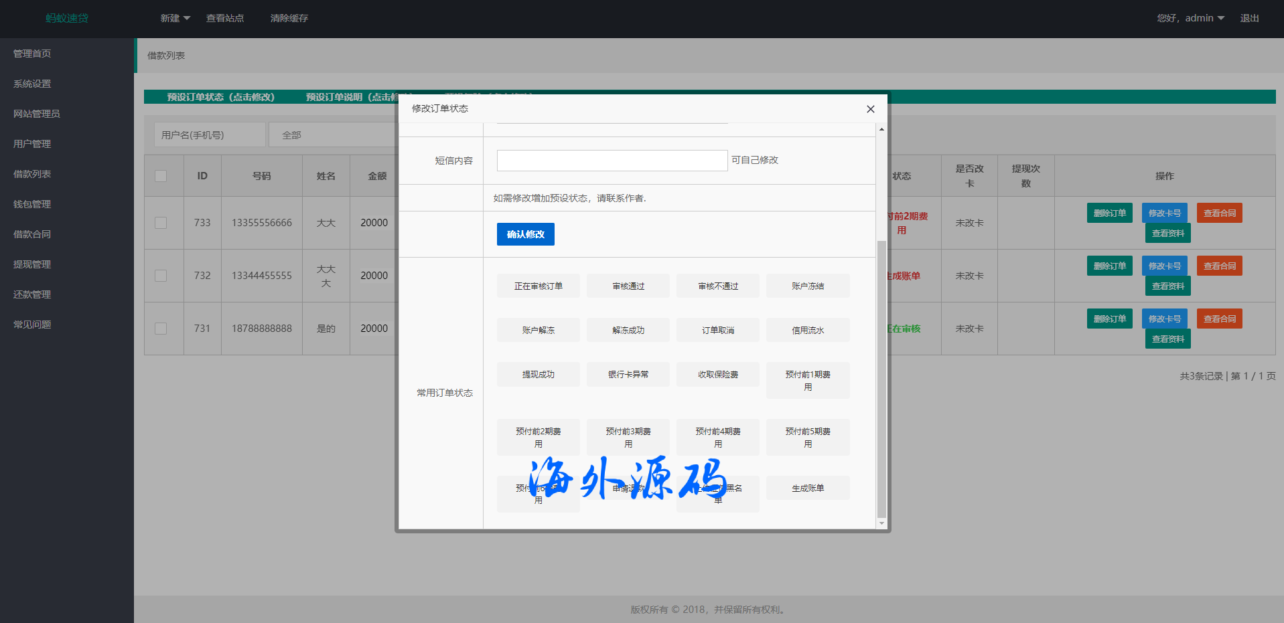Open 用户管理 in the sidebar
Screen dimensions: 1284x623
(x=32, y=144)
